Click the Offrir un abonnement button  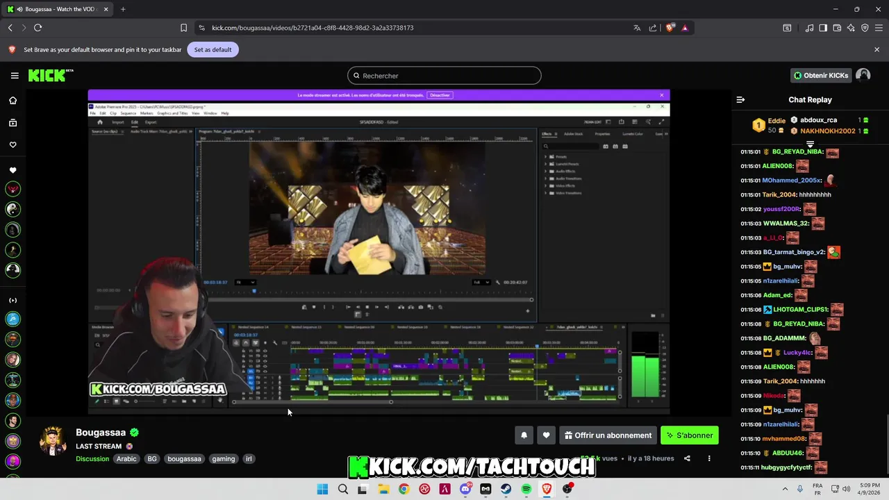tap(608, 435)
